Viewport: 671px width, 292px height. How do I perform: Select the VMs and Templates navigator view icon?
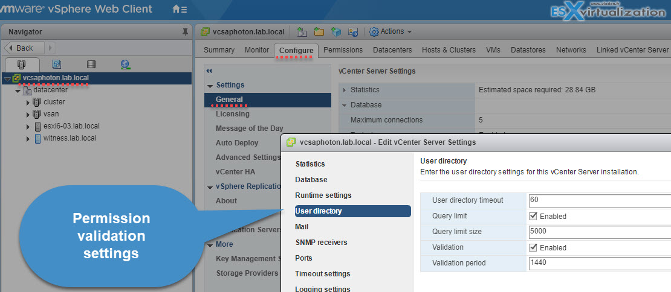(56, 64)
